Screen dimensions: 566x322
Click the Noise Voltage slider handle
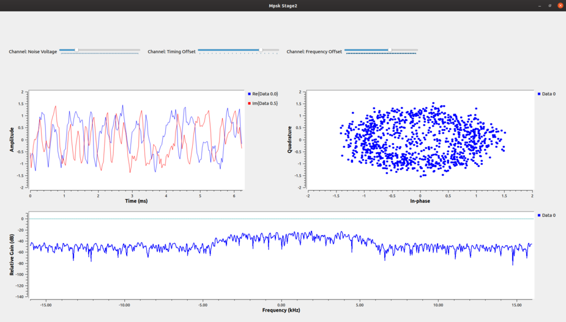[76, 49]
